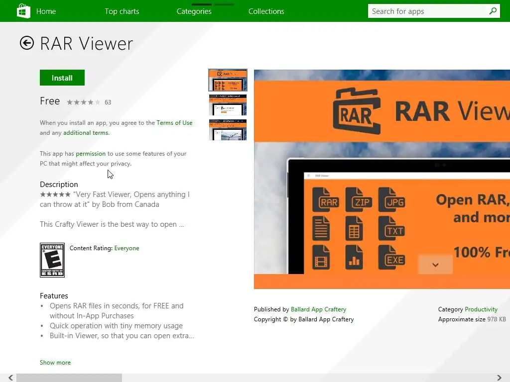Image resolution: width=510 pixels, height=382 pixels.
Task: Click the review count 63
Action: (108, 102)
